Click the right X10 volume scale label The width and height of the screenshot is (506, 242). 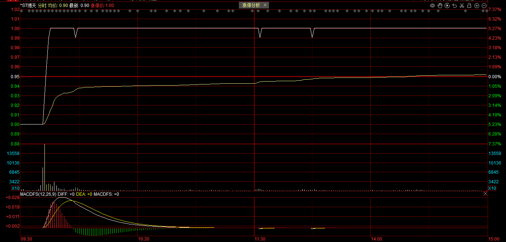(x=492, y=188)
